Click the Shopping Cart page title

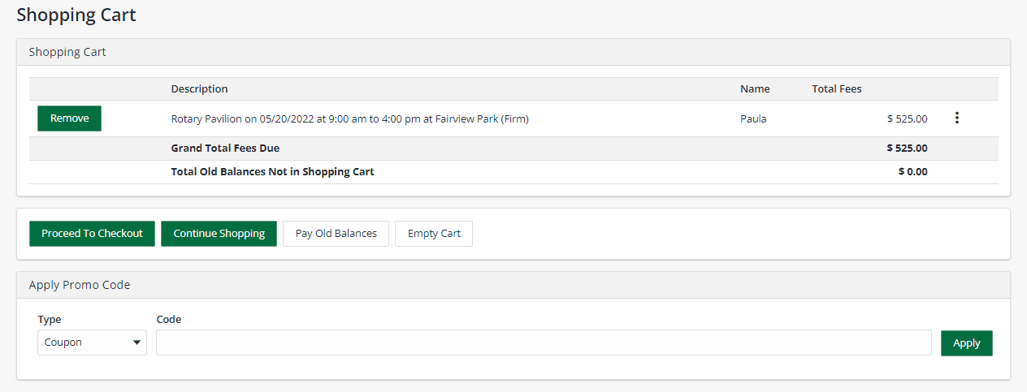[x=76, y=15]
